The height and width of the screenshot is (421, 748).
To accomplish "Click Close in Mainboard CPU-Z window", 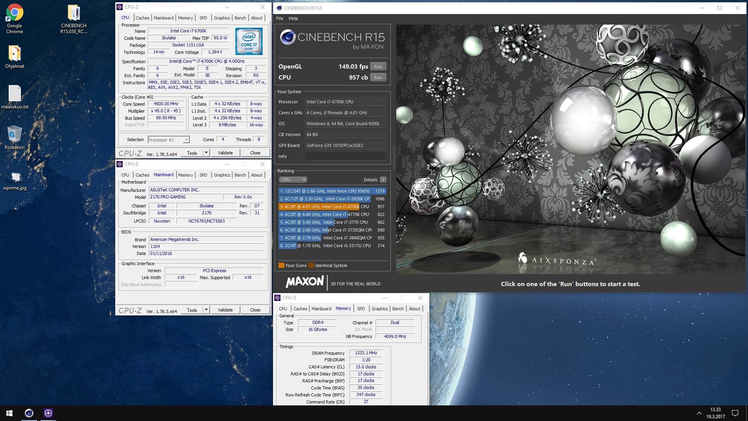I will pos(255,310).
